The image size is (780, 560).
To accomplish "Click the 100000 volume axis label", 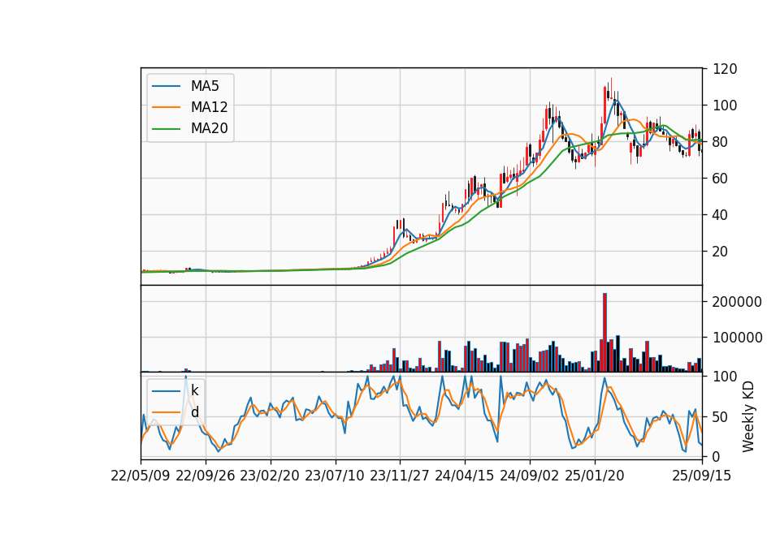I will [737, 338].
